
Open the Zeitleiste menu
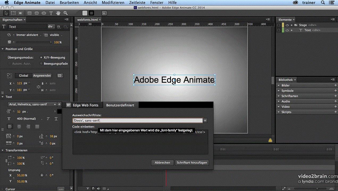[x=137, y=3]
